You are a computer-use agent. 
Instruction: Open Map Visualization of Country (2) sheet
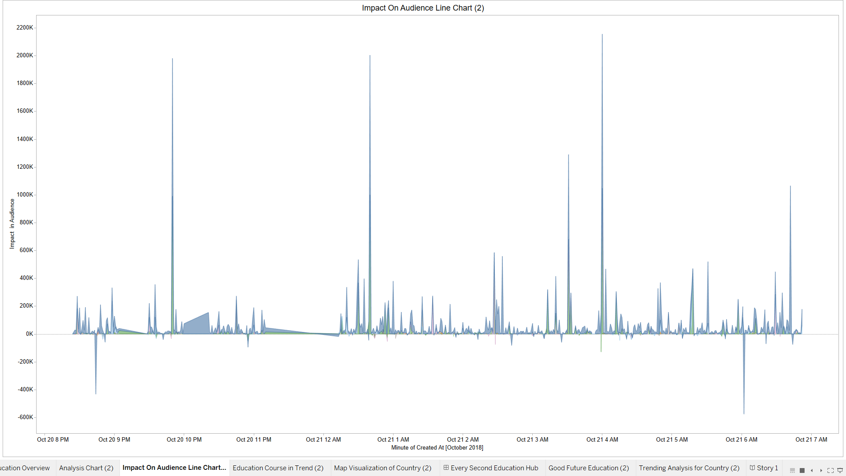tap(382, 468)
